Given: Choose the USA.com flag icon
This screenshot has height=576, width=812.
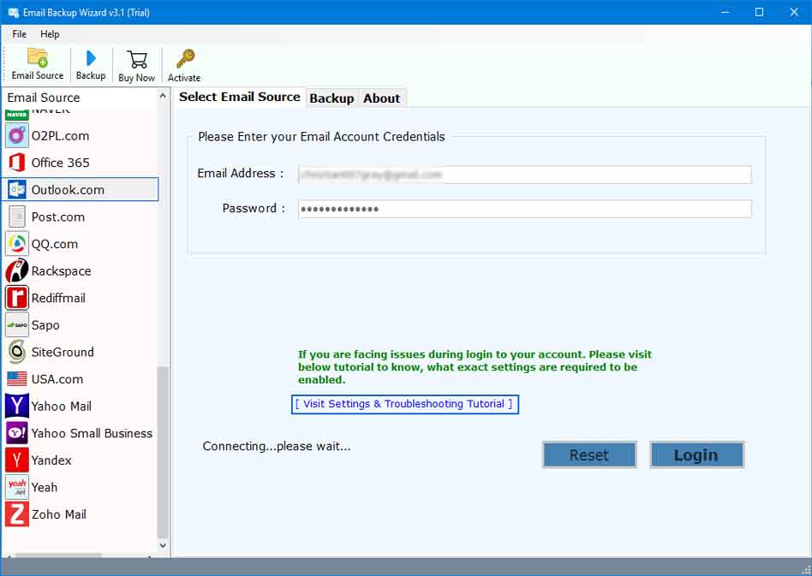Looking at the screenshot, I should pos(17,379).
